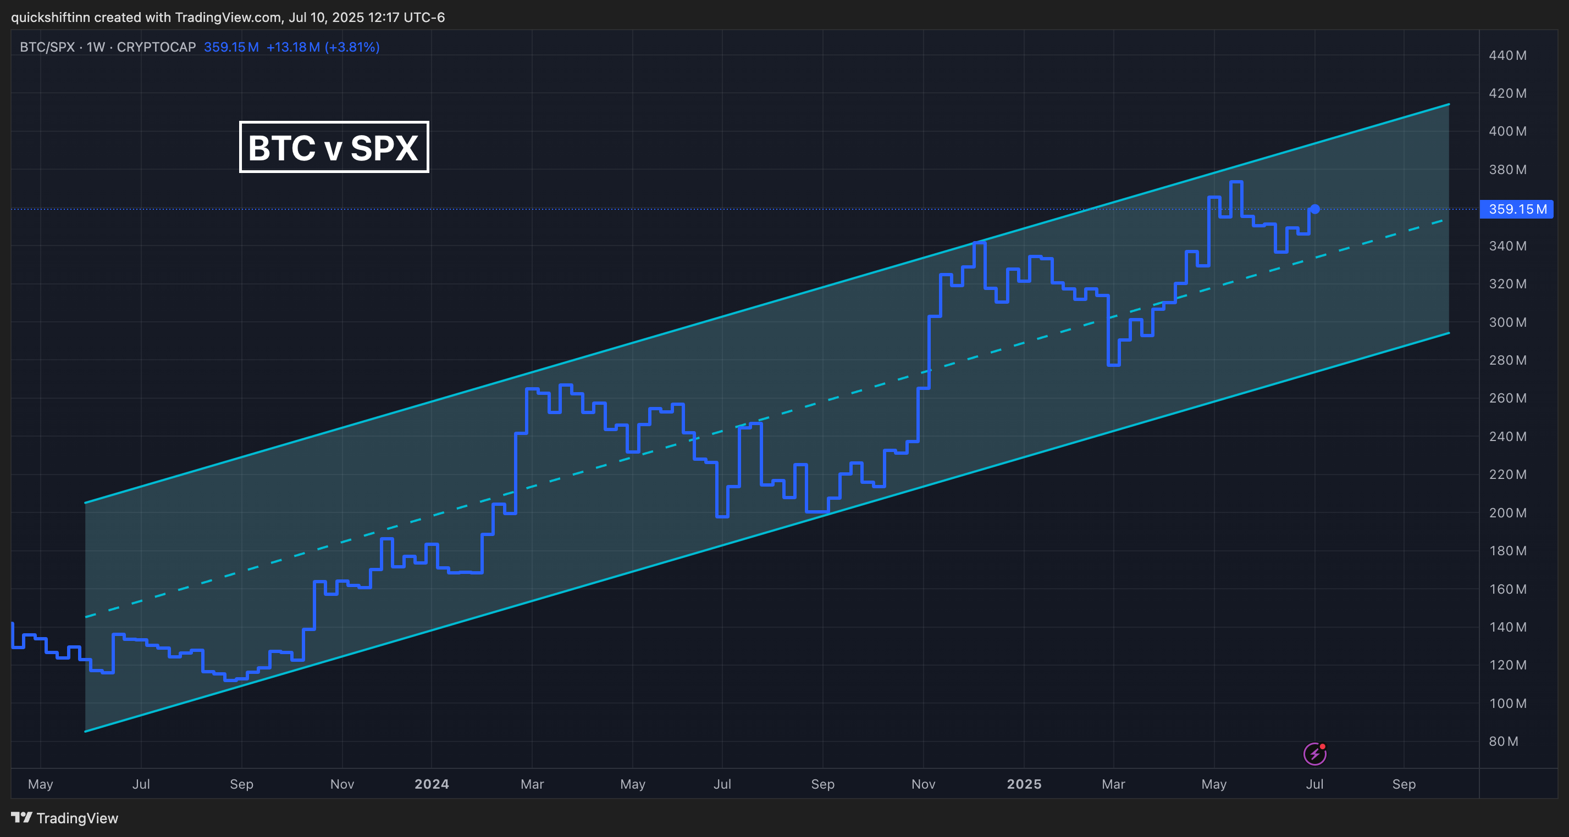Click the 180 M price axis label
Screen dimensions: 1569x837
1507,550
